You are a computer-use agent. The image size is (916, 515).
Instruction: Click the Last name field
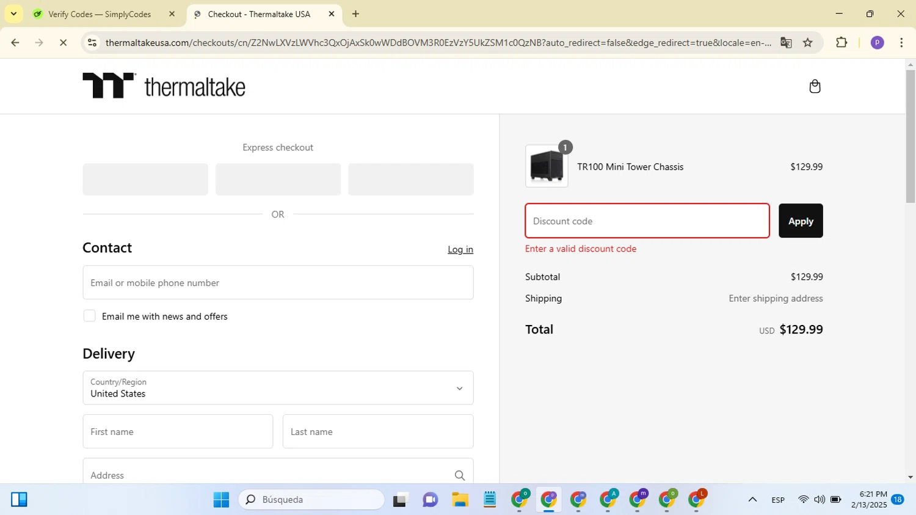[x=378, y=431]
